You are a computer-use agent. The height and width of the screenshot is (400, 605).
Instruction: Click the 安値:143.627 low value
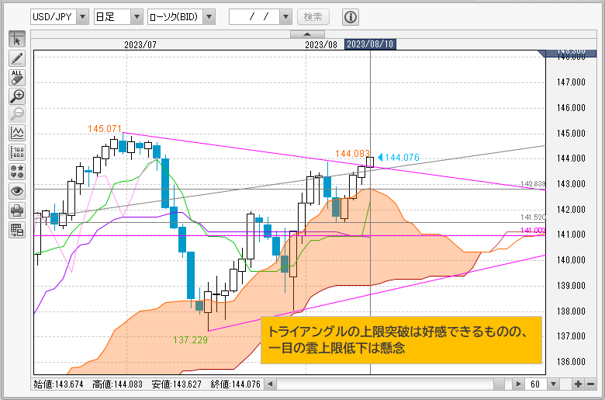[176, 384]
